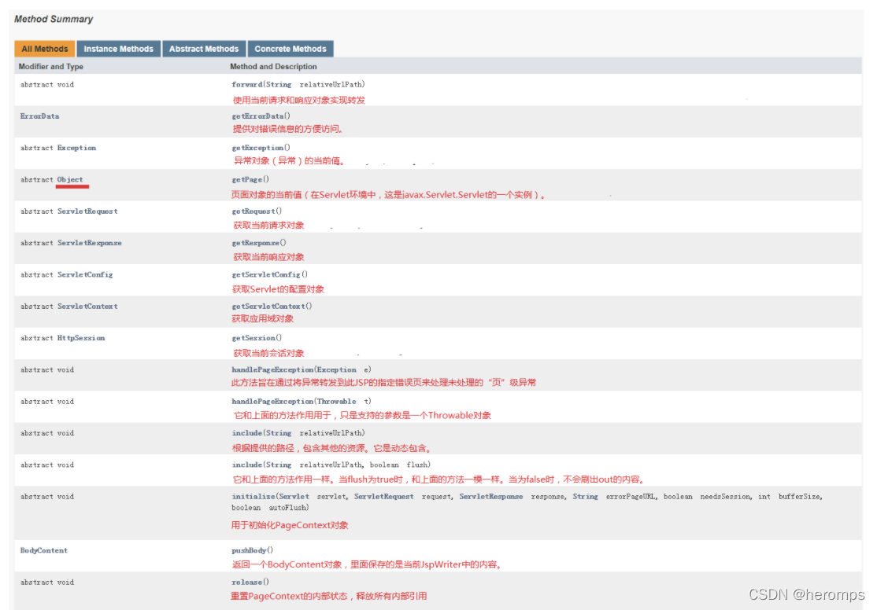Show the Concrete Methods tab
Screen dimensions: 877x610
(x=290, y=50)
